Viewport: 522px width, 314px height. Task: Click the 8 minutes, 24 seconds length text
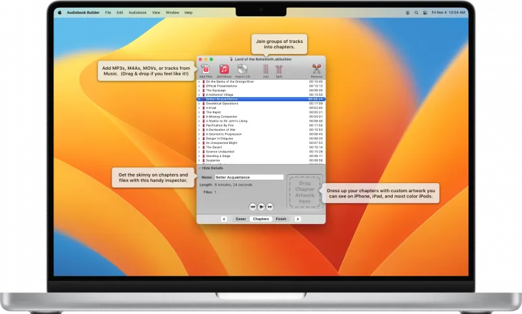coord(234,185)
